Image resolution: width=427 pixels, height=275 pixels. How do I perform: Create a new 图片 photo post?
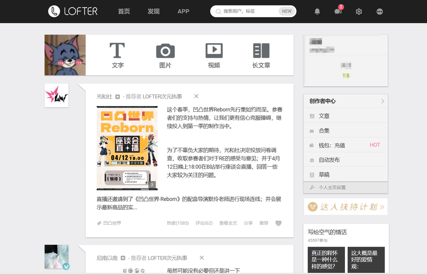coord(165,55)
